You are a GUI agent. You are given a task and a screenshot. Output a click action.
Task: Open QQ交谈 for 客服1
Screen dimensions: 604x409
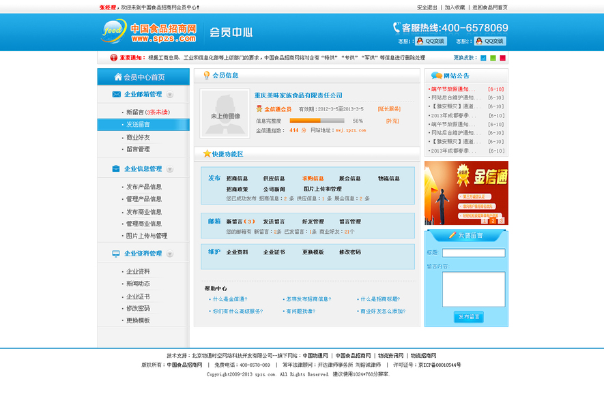[431, 41]
